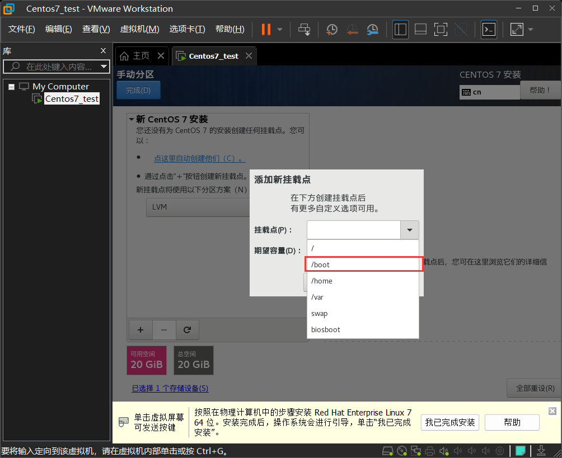Image resolution: width=562 pixels, height=458 pixels.
Task: Click the 可用空间 20 GiB box
Action: [147, 360]
